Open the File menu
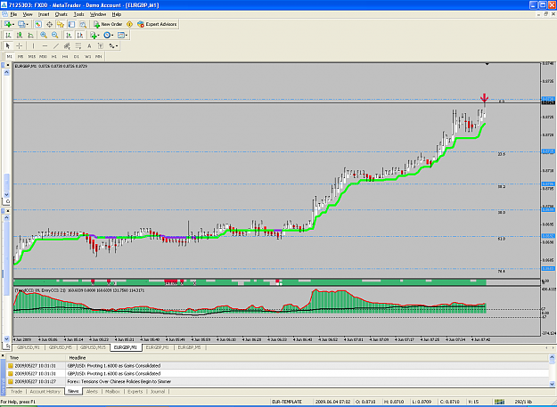This screenshot has height=407, width=557. (x=13, y=14)
